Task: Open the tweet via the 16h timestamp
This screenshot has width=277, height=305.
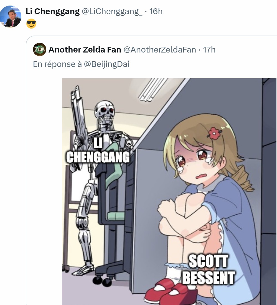Action: [156, 11]
